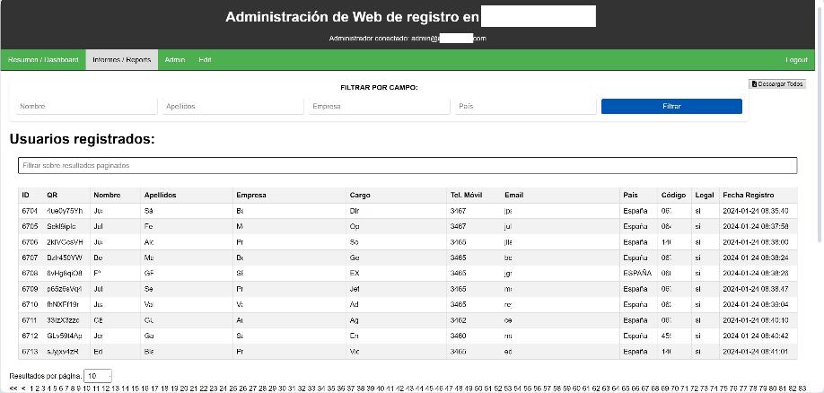Open the Resumen / Dashboard tab
The width and height of the screenshot is (824, 393).
tap(43, 60)
